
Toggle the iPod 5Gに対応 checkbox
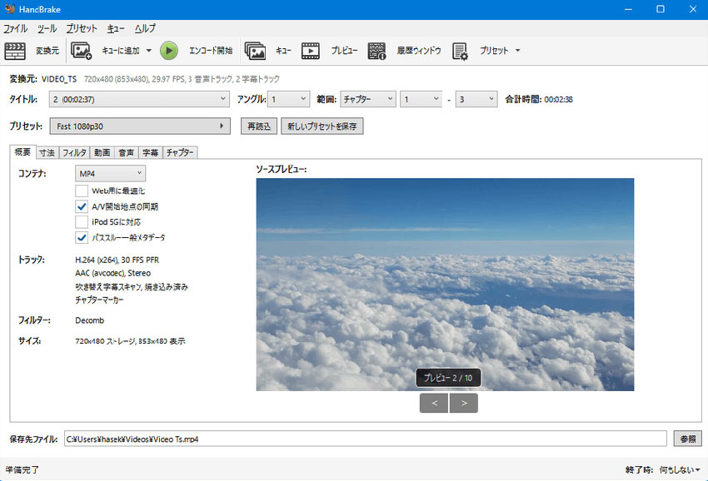coord(82,222)
